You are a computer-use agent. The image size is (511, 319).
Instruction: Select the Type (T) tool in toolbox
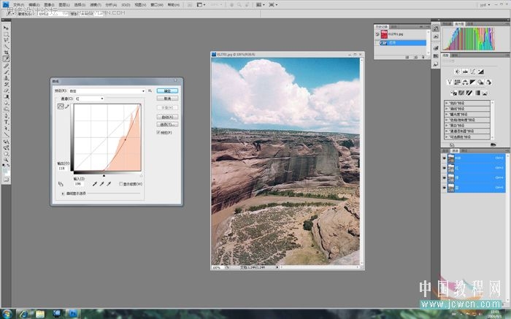pos(6,122)
